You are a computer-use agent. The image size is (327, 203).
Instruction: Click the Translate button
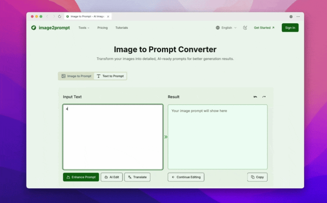point(137,177)
